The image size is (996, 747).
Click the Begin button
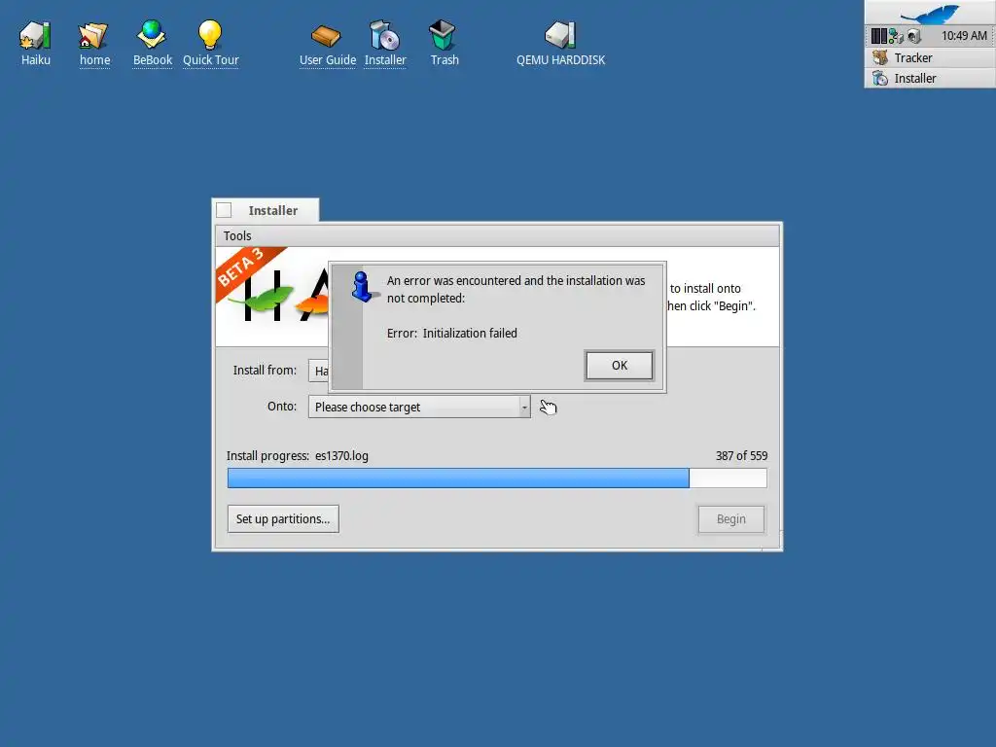click(731, 519)
